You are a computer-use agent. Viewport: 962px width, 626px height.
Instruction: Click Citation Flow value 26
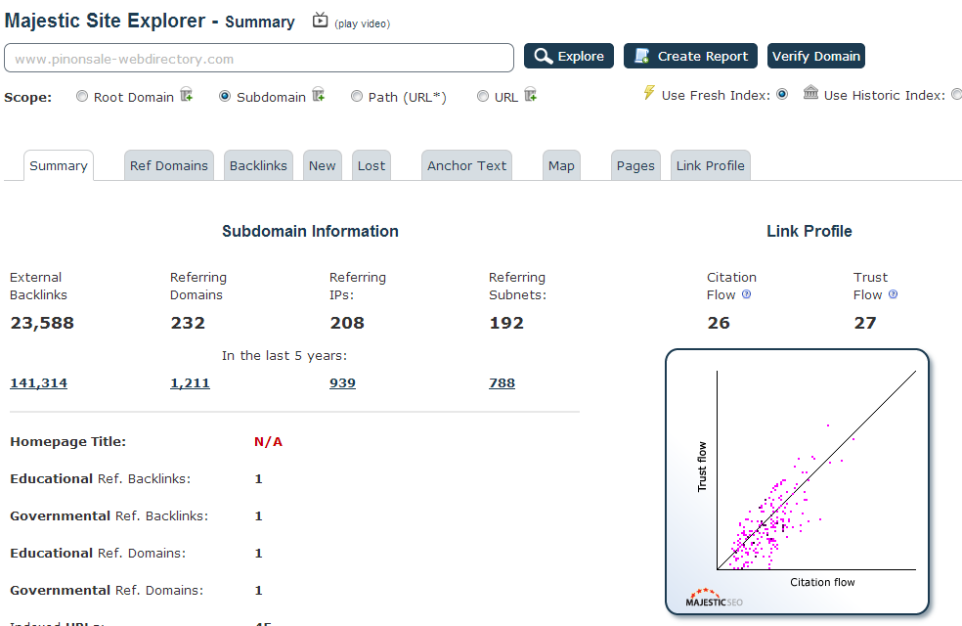(719, 323)
